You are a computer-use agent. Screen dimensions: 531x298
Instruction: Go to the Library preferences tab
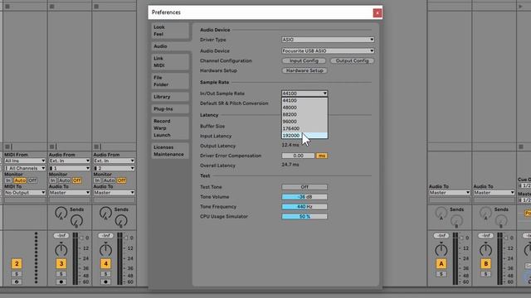click(170, 97)
